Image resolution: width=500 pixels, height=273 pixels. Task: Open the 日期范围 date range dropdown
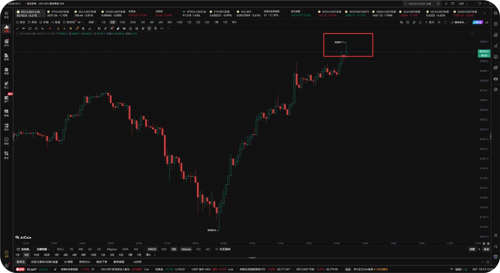tap(42, 249)
